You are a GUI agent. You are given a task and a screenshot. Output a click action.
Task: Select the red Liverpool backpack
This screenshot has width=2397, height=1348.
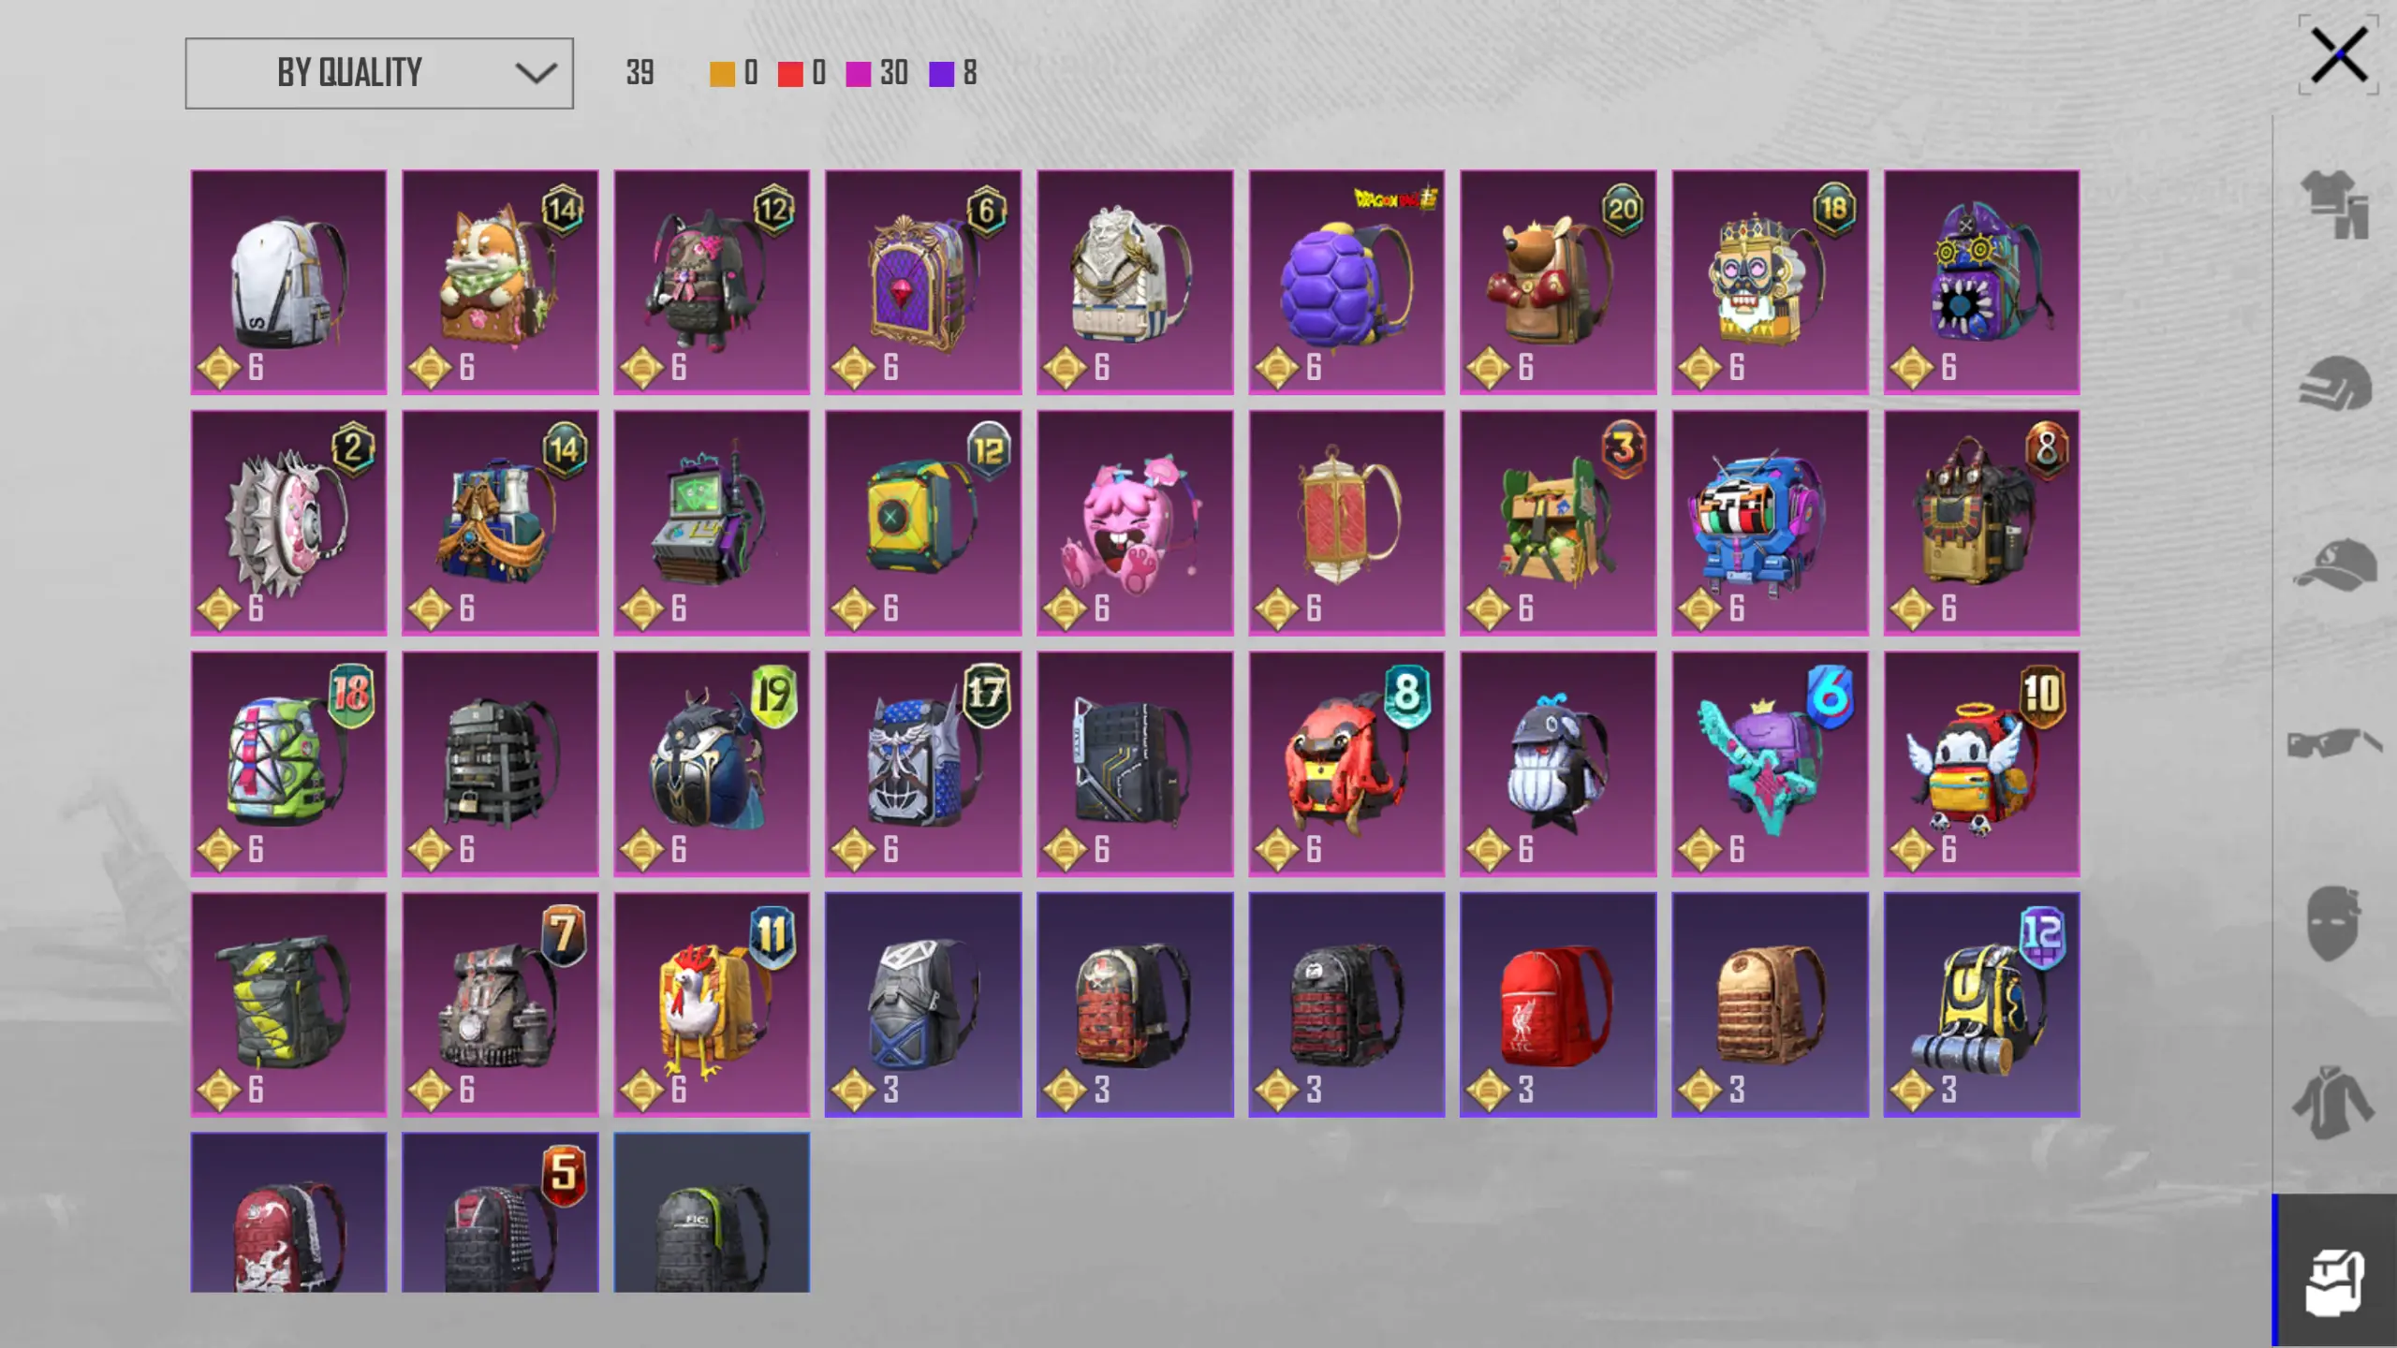[x=1558, y=1004]
